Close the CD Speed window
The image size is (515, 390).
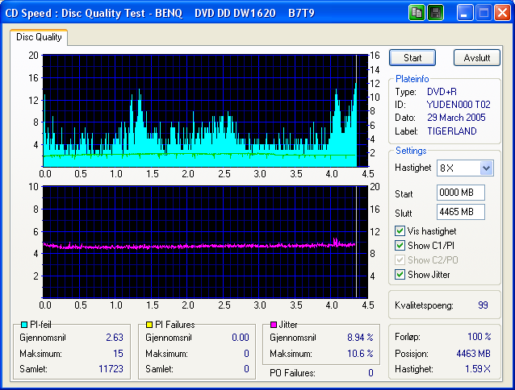click(x=503, y=13)
